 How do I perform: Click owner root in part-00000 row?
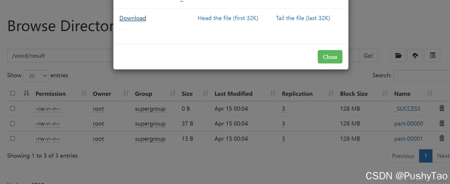tap(98, 124)
